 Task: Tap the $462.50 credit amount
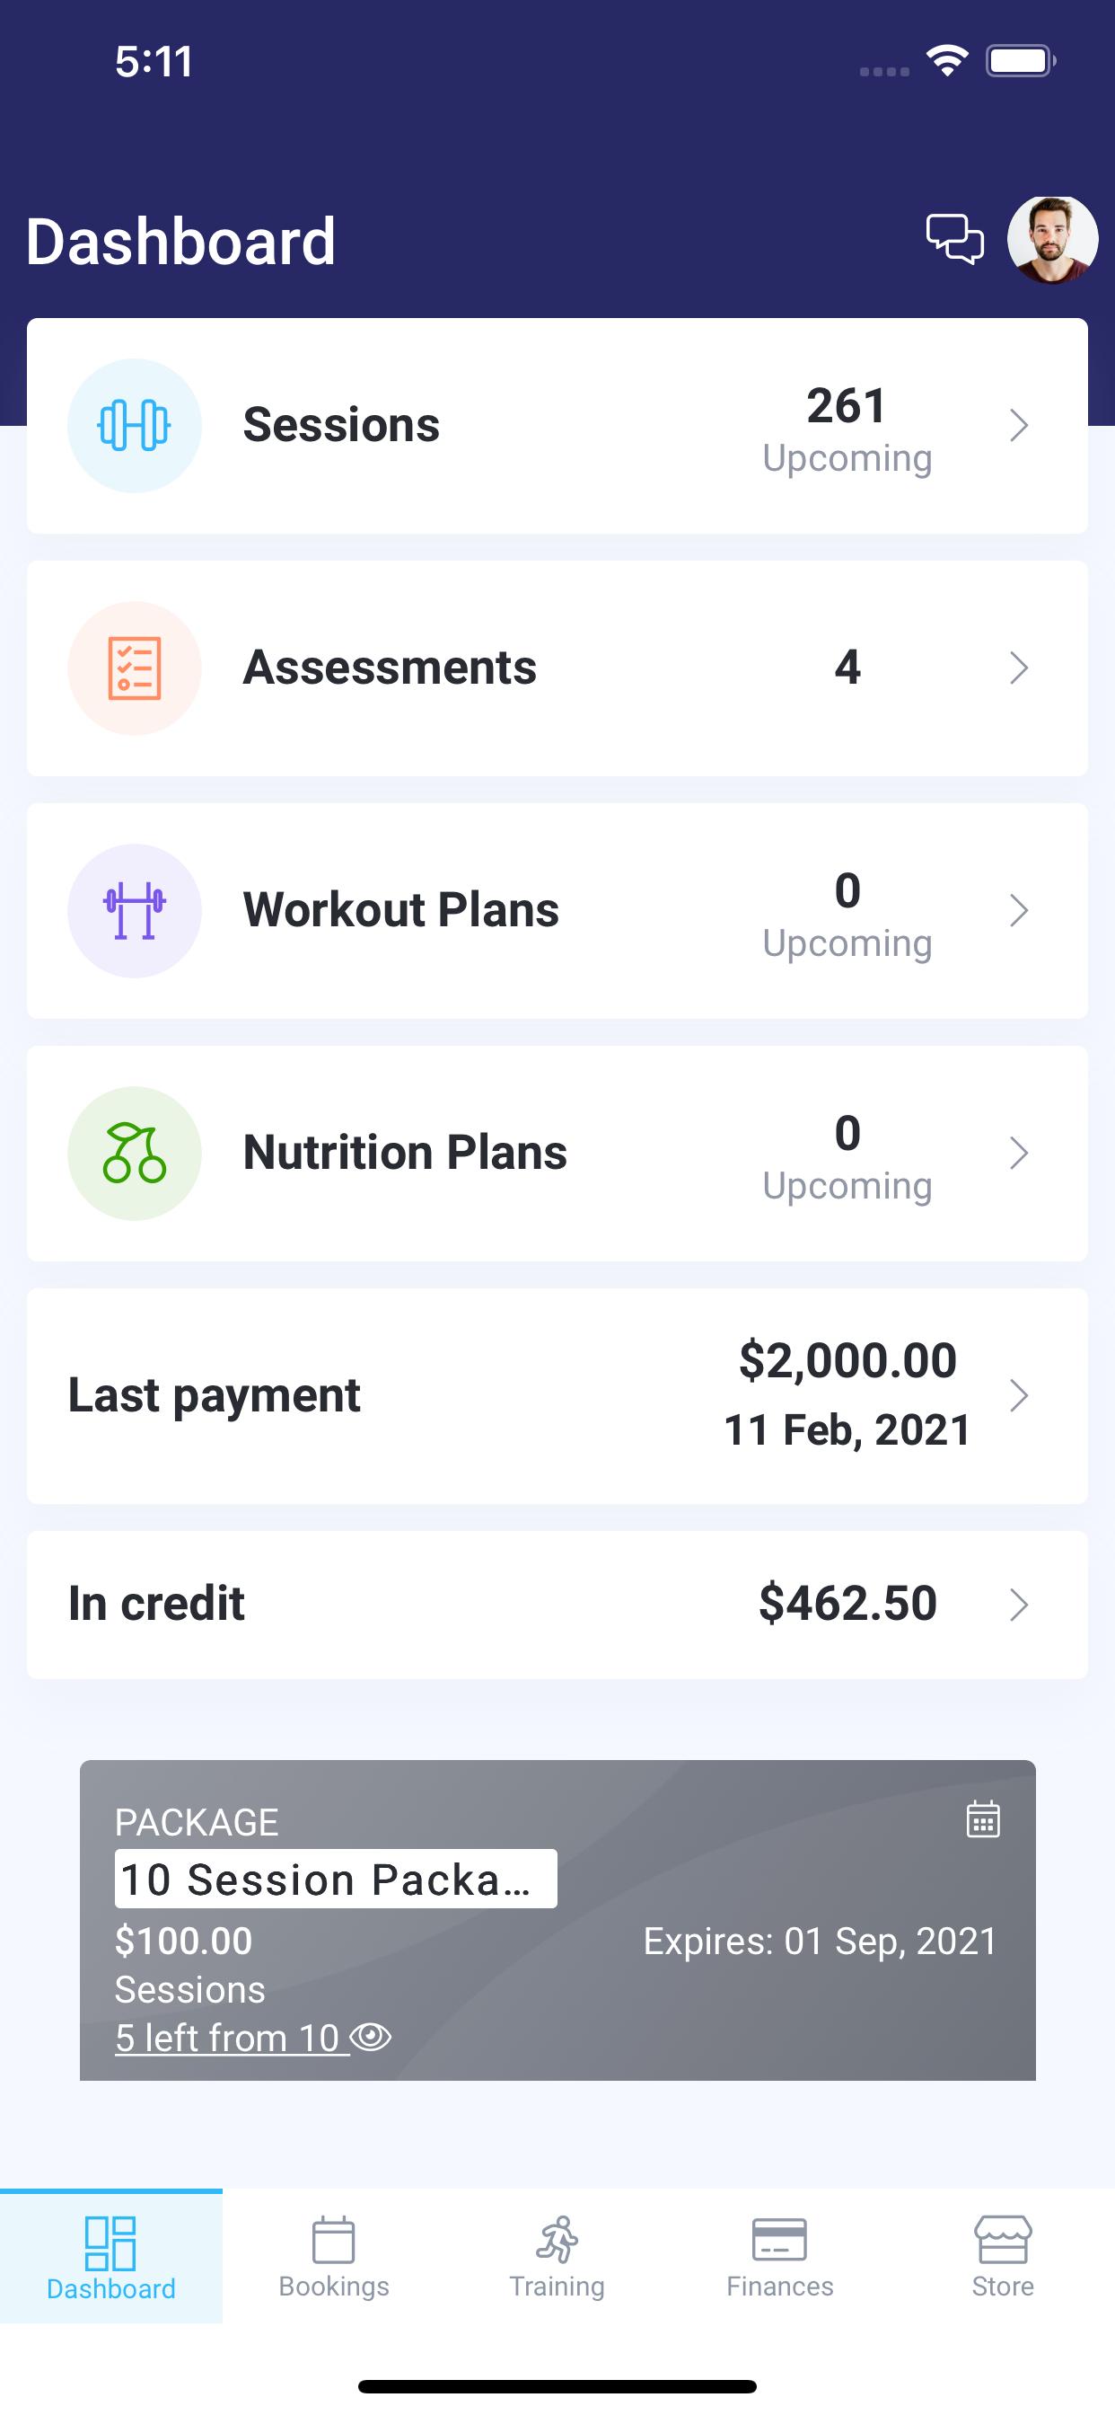[x=848, y=1603]
